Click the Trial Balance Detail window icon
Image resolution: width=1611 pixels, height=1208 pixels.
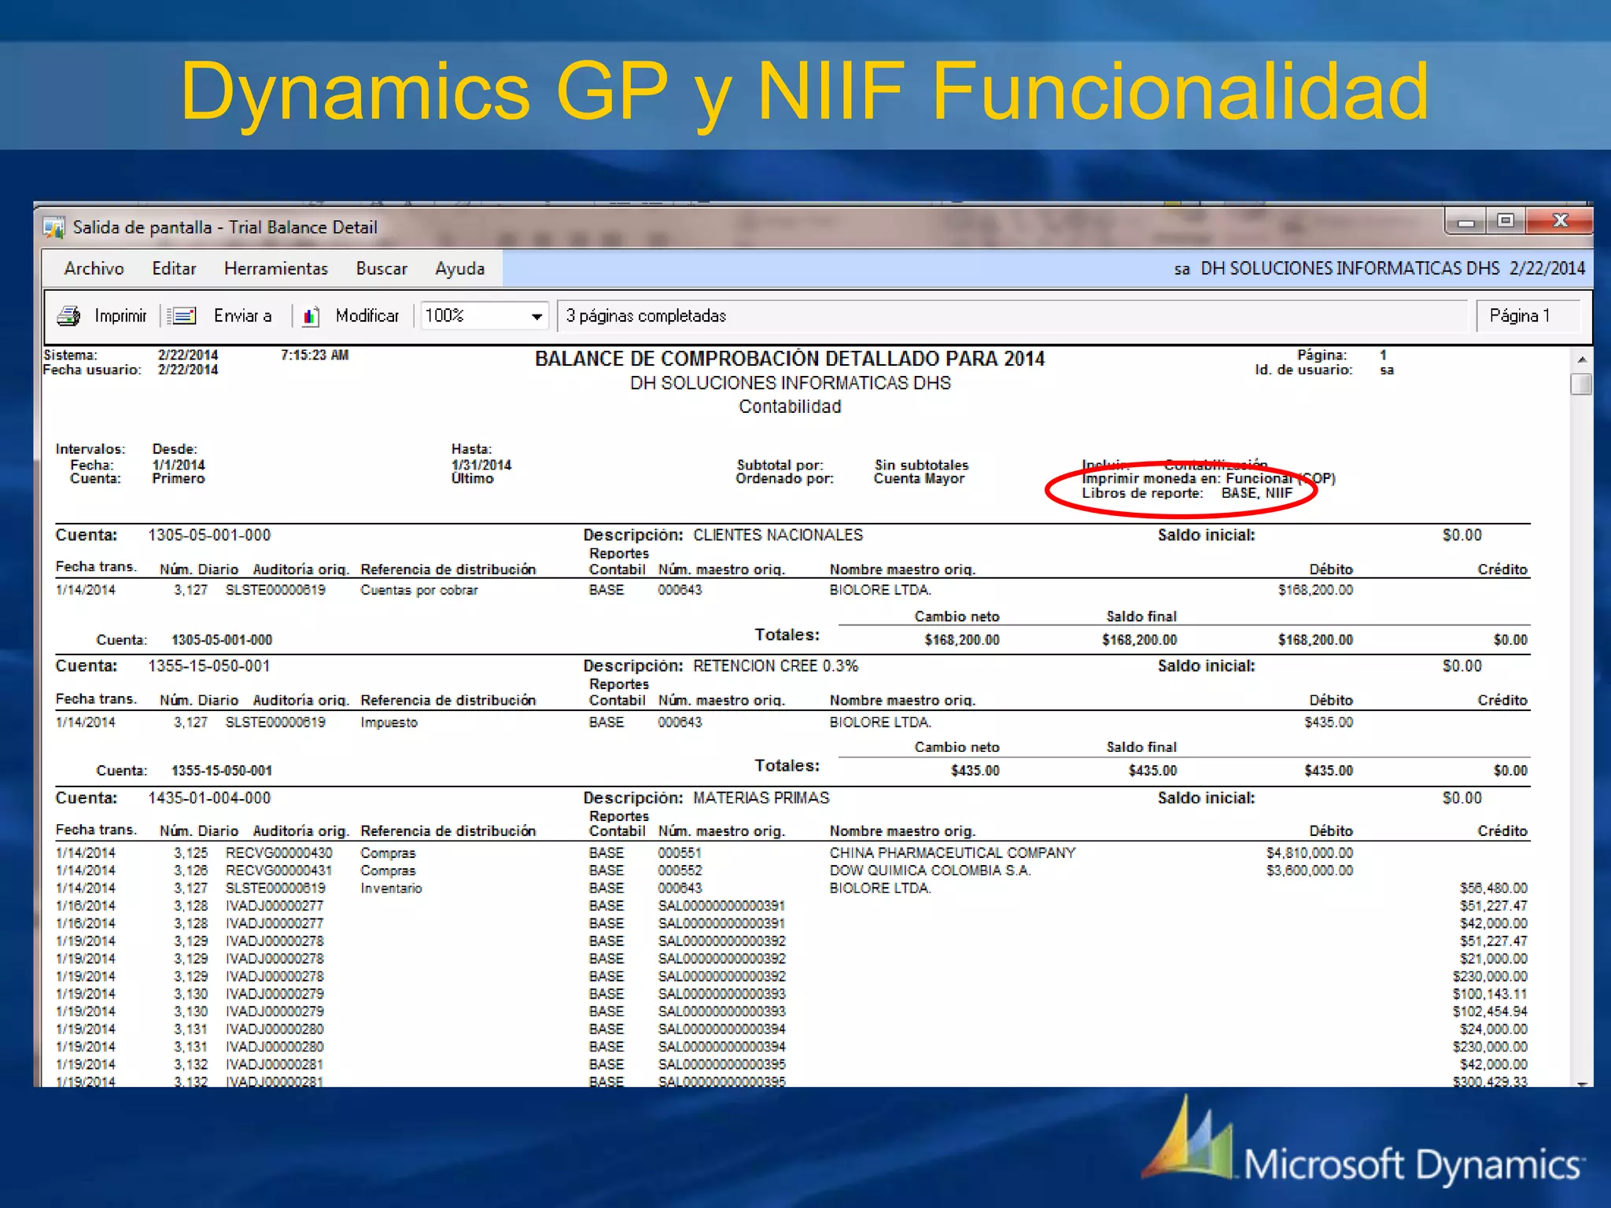pyautogui.click(x=54, y=228)
